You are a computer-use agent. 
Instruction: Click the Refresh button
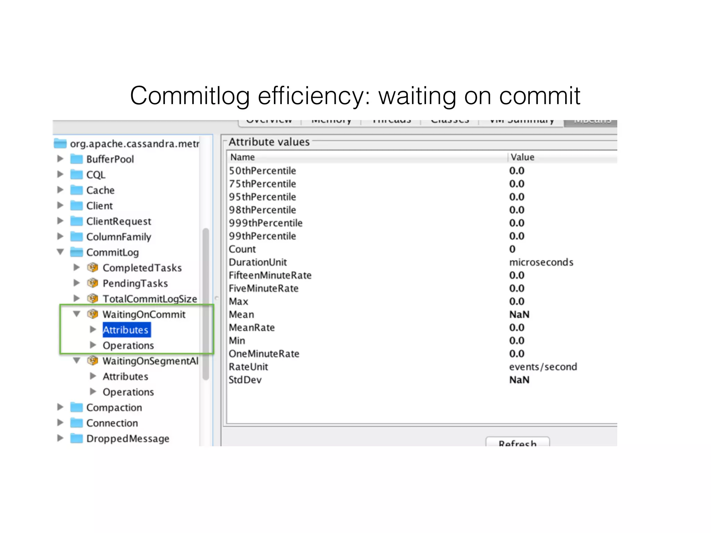tap(518, 441)
